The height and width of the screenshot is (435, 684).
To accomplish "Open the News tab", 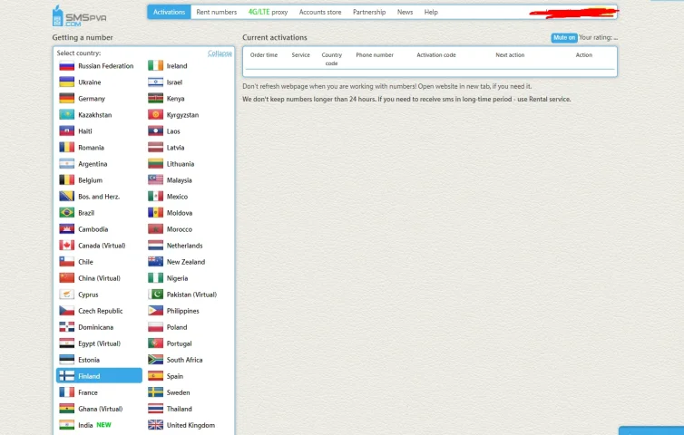I will (x=405, y=12).
